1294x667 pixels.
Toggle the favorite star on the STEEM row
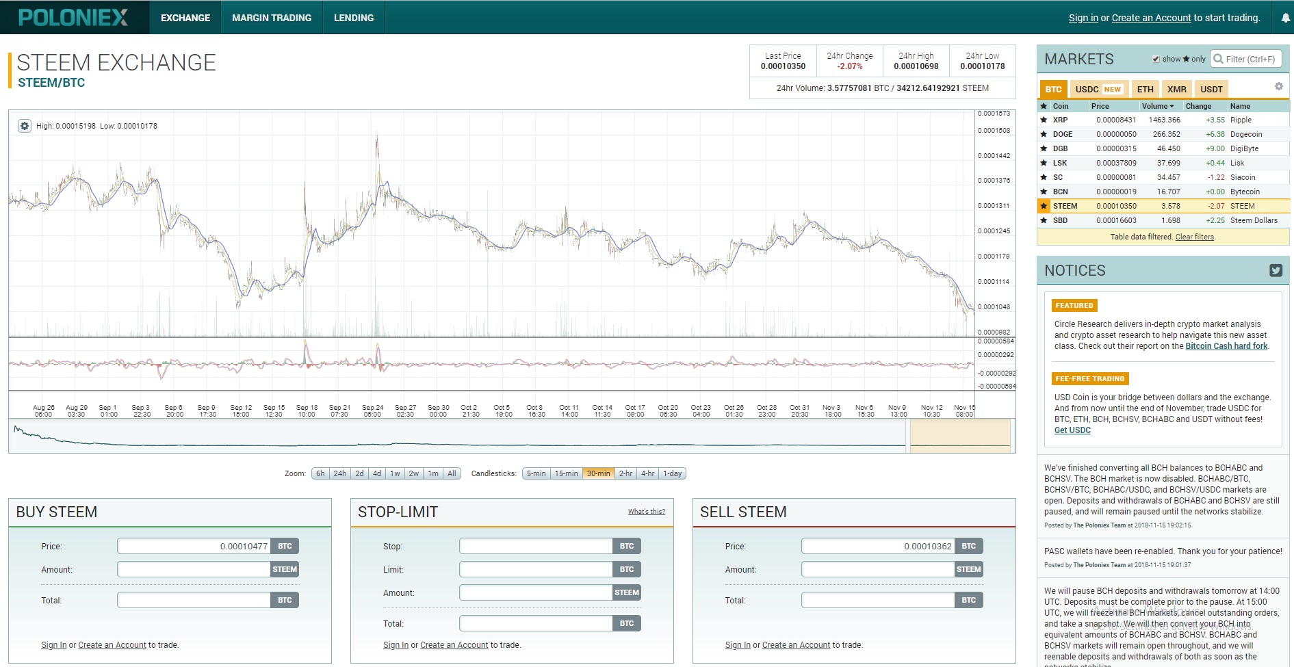(x=1044, y=206)
